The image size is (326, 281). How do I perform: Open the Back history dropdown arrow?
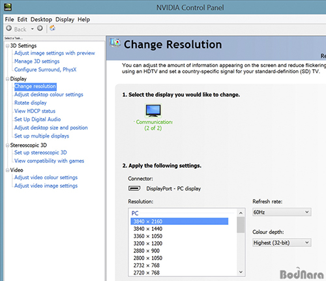[33, 29]
